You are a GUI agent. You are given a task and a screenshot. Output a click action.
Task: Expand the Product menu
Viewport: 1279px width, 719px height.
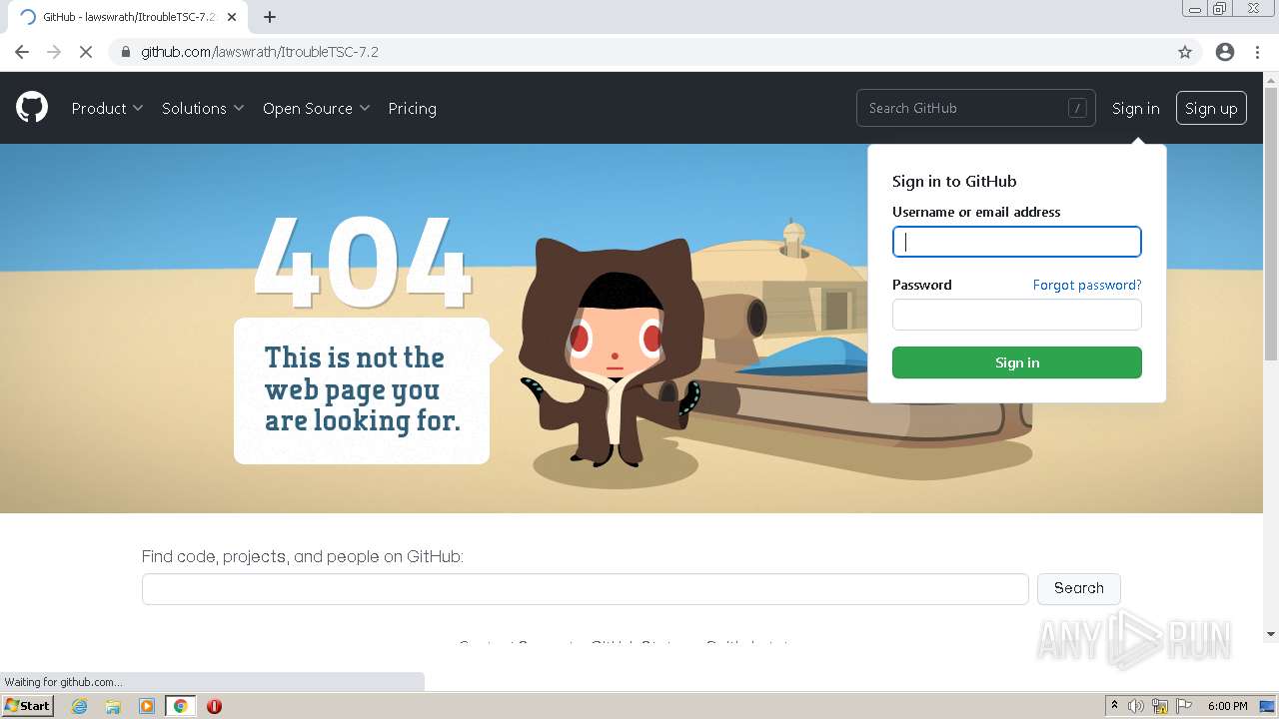click(107, 108)
